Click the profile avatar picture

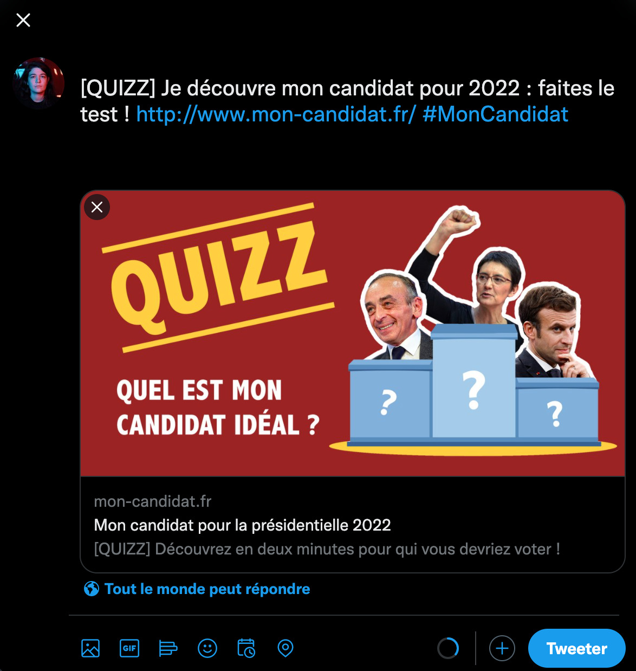pos(38,83)
